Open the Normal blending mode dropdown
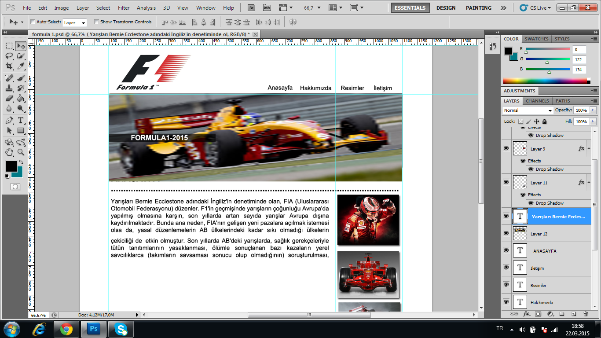Viewport: 601px width, 338px height. pos(528,110)
